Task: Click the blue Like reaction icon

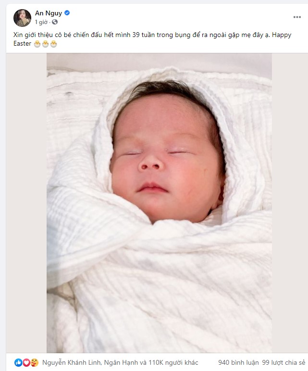Action: click(x=18, y=362)
